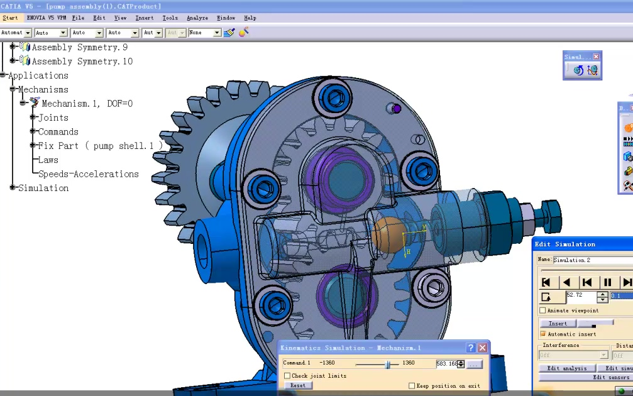The image size is (633, 396).
Task: Enable Check joint limits
Action: 287,375
